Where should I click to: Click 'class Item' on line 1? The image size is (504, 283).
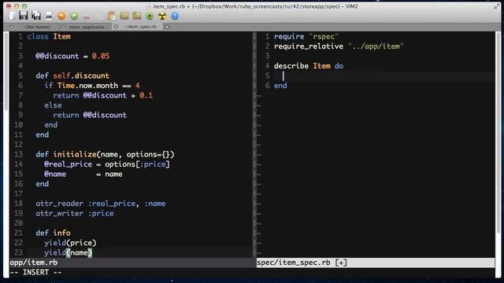pyautogui.click(x=49, y=37)
